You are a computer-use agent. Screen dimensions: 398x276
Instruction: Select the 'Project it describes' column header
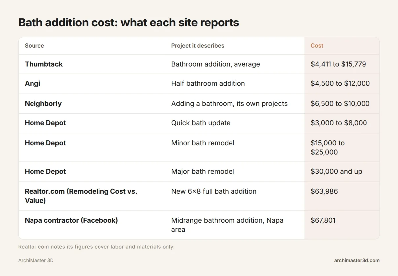pyautogui.click(x=198, y=46)
